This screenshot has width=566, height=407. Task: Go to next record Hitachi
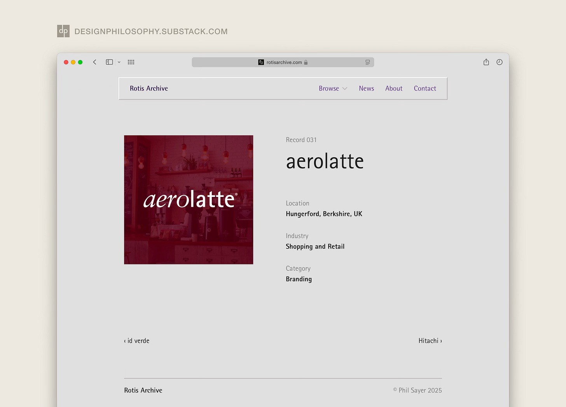point(430,341)
